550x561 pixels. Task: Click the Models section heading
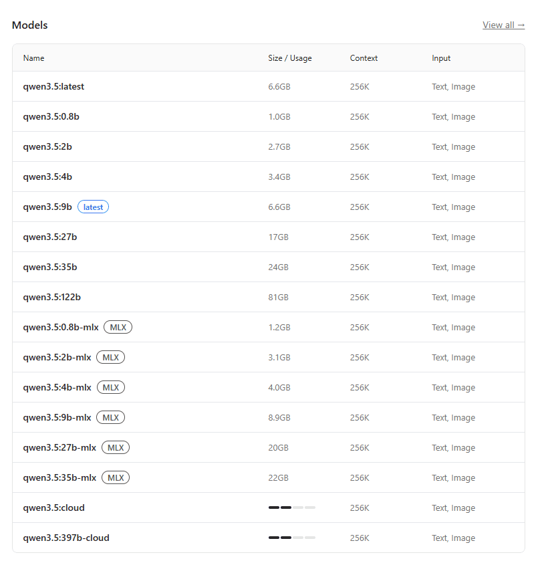pyautogui.click(x=29, y=25)
